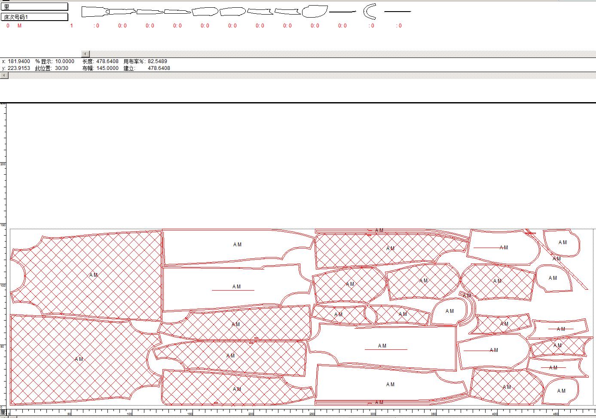Select the crescent-shaped collar piece icon
The height and width of the screenshot is (418, 596).
(369, 12)
